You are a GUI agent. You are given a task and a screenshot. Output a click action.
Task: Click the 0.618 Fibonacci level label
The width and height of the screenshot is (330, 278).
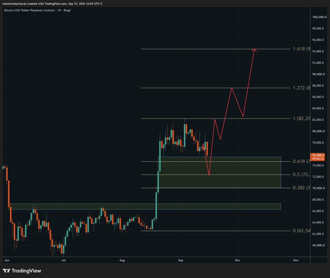click(x=302, y=161)
